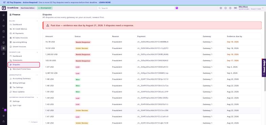The image size is (266, 125).
Task: Click the Evidence due by column header
Action: (234, 36)
